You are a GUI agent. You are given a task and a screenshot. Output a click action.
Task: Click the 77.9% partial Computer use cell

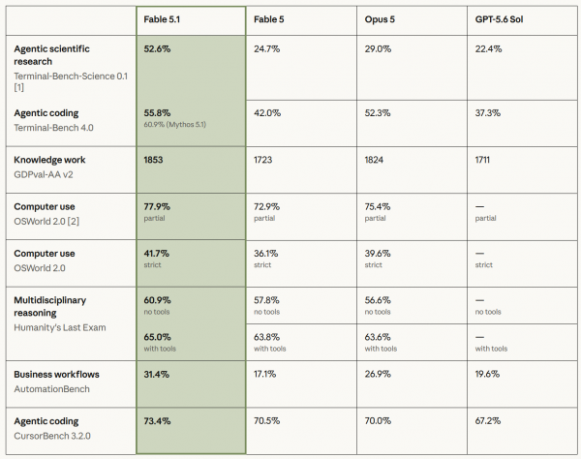(191, 216)
